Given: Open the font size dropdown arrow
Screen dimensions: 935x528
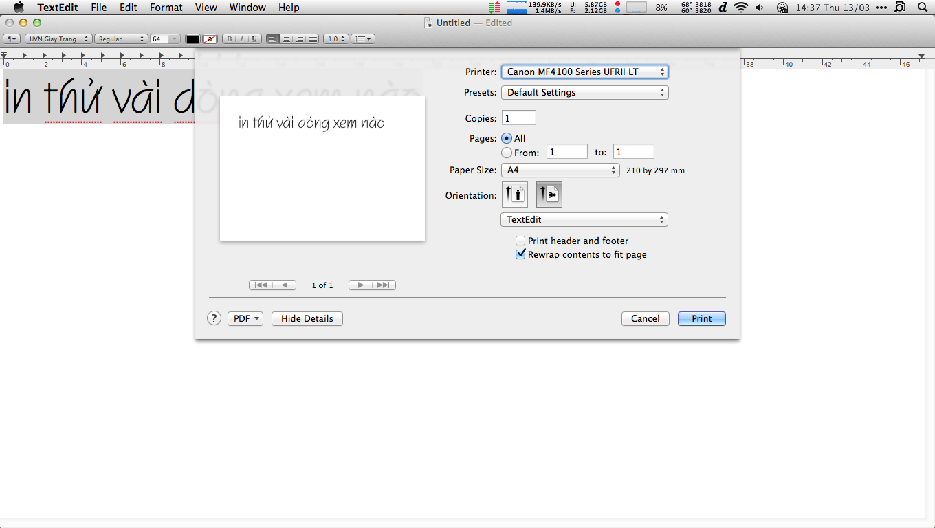Looking at the screenshot, I should [x=175, y=39].
